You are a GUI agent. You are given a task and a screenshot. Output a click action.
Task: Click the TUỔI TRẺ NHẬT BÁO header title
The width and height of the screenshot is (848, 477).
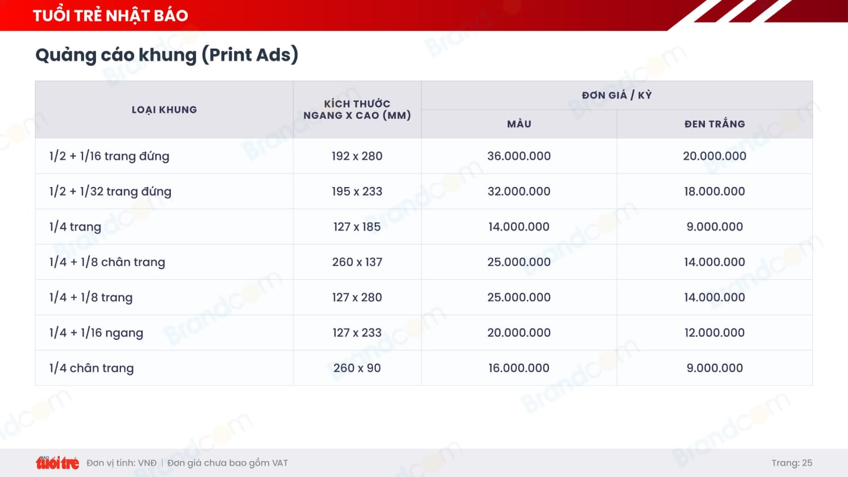[110, 15]
